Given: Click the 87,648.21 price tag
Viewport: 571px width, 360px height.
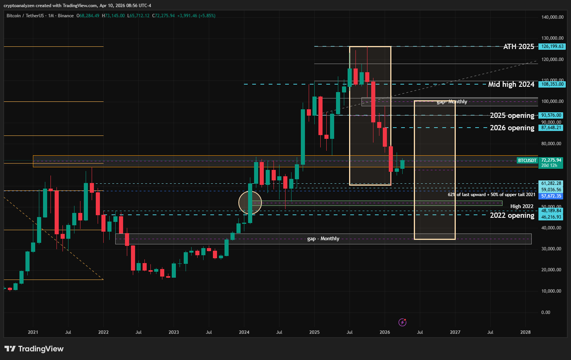Looking at the screenshot, I should coord(551,128).
